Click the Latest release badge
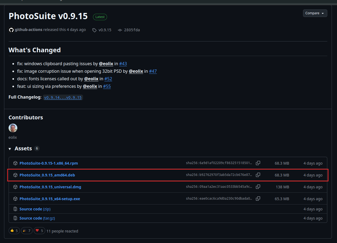Image resolution: width=337 pixels, height=243 pixels. pyautogui.click(x=100, y=17)
